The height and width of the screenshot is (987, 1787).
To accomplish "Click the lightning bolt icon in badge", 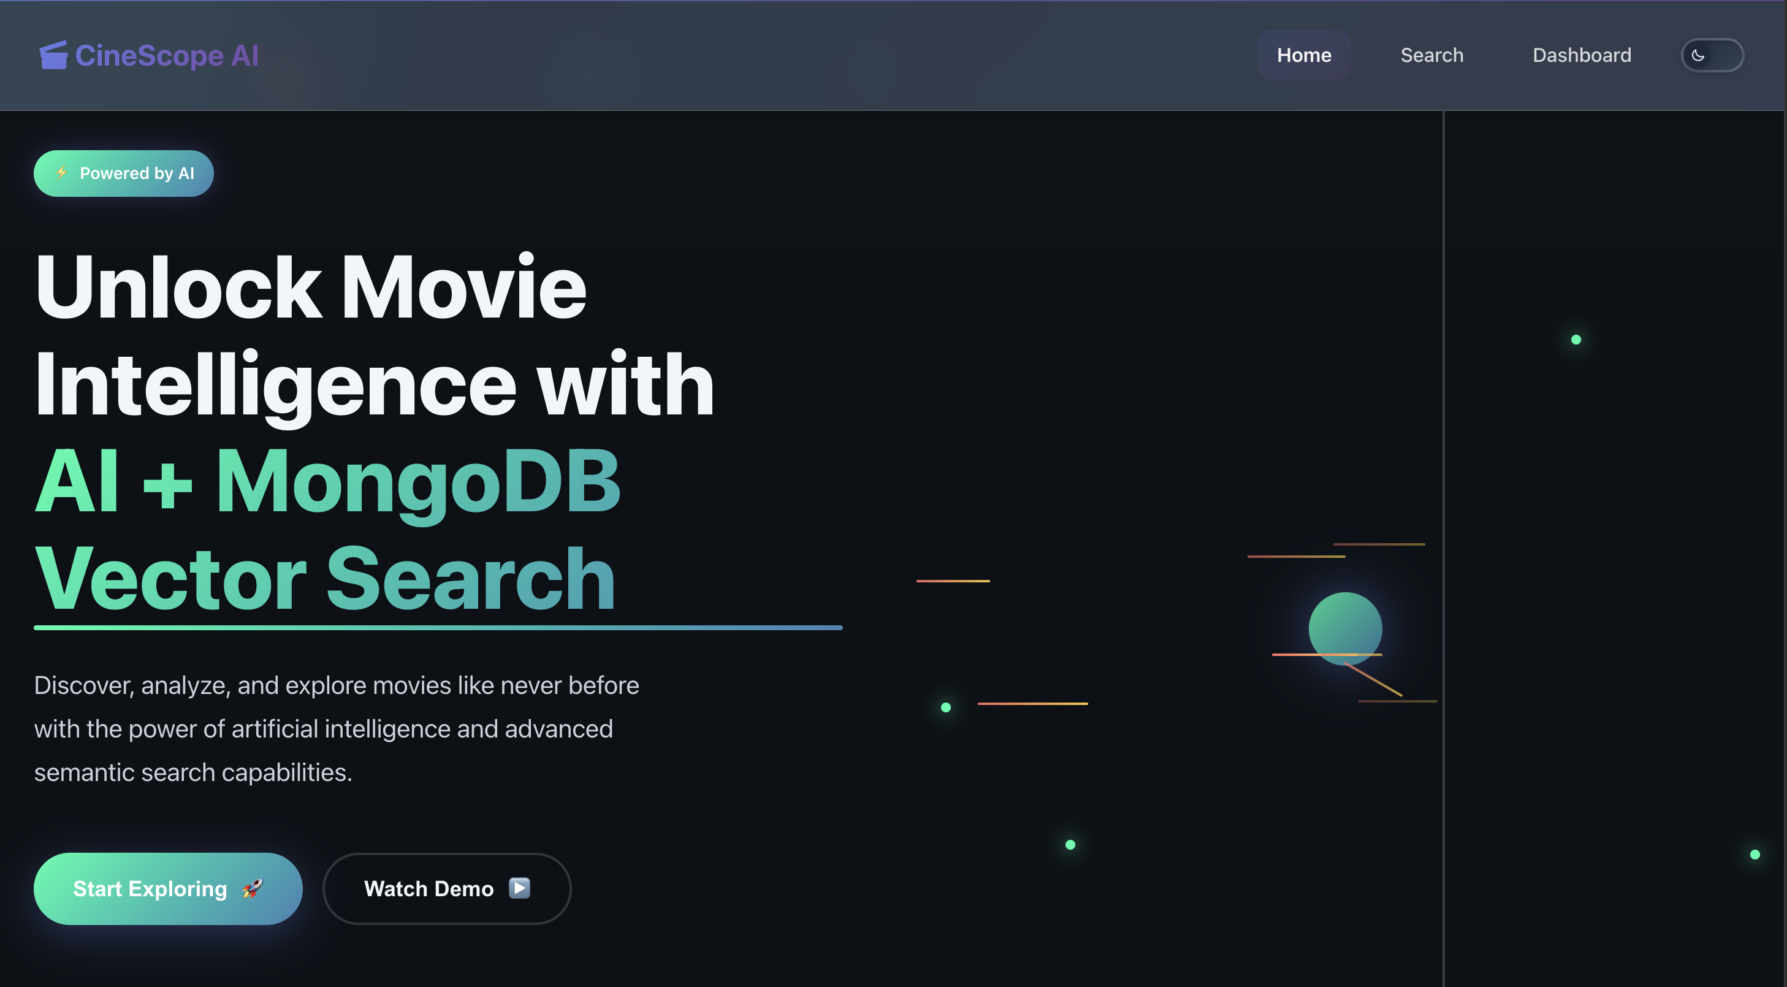I will [x=62, y=173].
